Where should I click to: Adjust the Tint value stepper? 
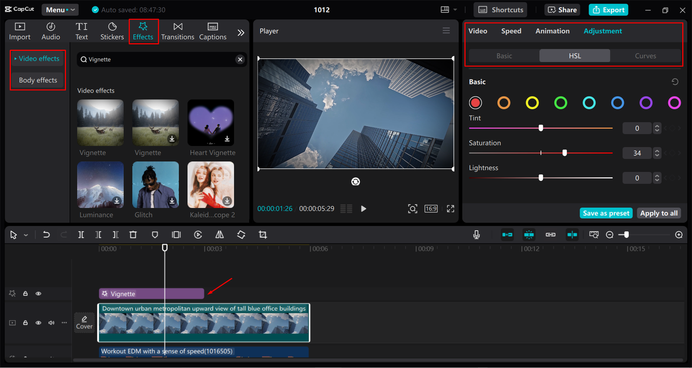point(657,128)
